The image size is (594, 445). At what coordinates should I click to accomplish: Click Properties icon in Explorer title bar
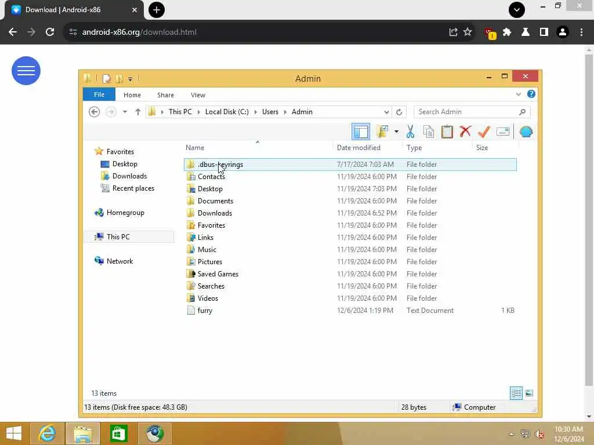[107, 78]
